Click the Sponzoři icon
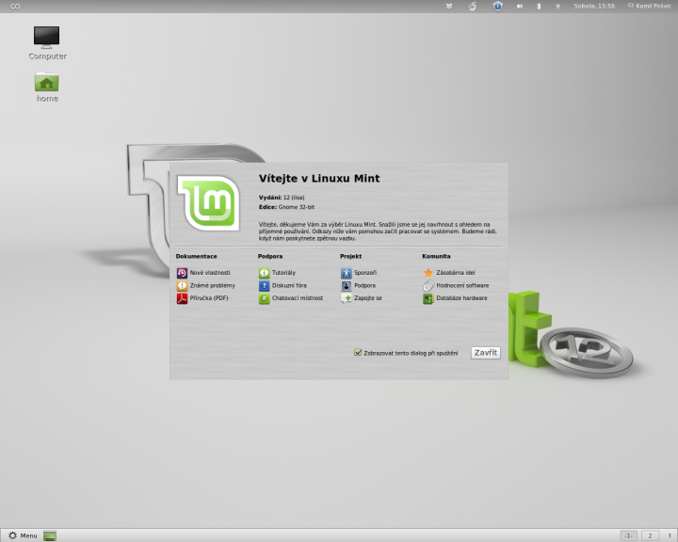Image resolution: width=678 pixels, height=542 pixels. (x=347, y=273)
